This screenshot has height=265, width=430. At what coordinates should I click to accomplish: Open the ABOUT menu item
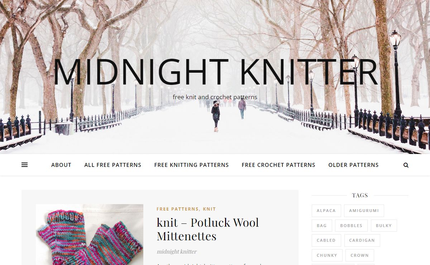[61, 165]
